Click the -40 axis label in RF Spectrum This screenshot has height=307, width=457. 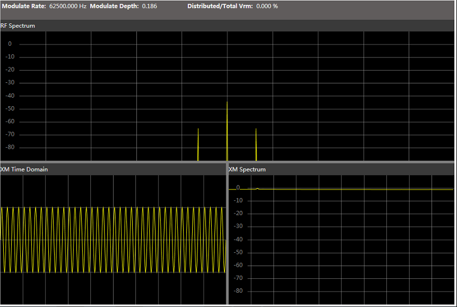point(10,96)
